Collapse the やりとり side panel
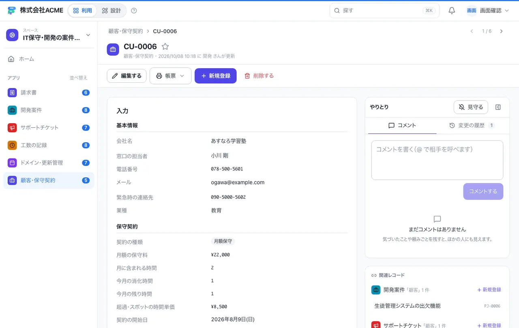Image resolution: width=519 pixels, height=328 pixels. coord(498,107)
